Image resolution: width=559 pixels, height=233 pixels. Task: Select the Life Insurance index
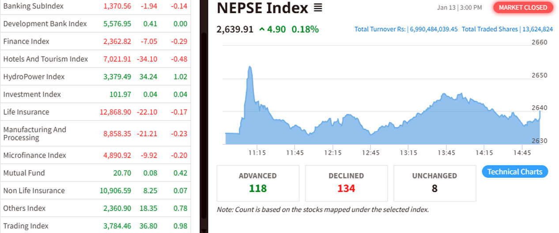[26, 112]
